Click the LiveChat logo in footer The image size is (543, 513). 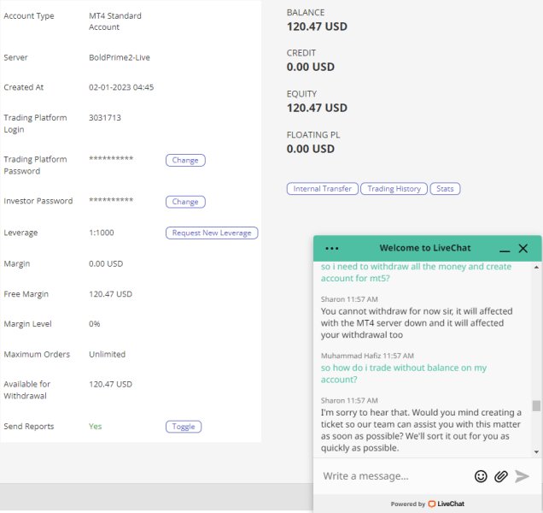click(446, 504)
